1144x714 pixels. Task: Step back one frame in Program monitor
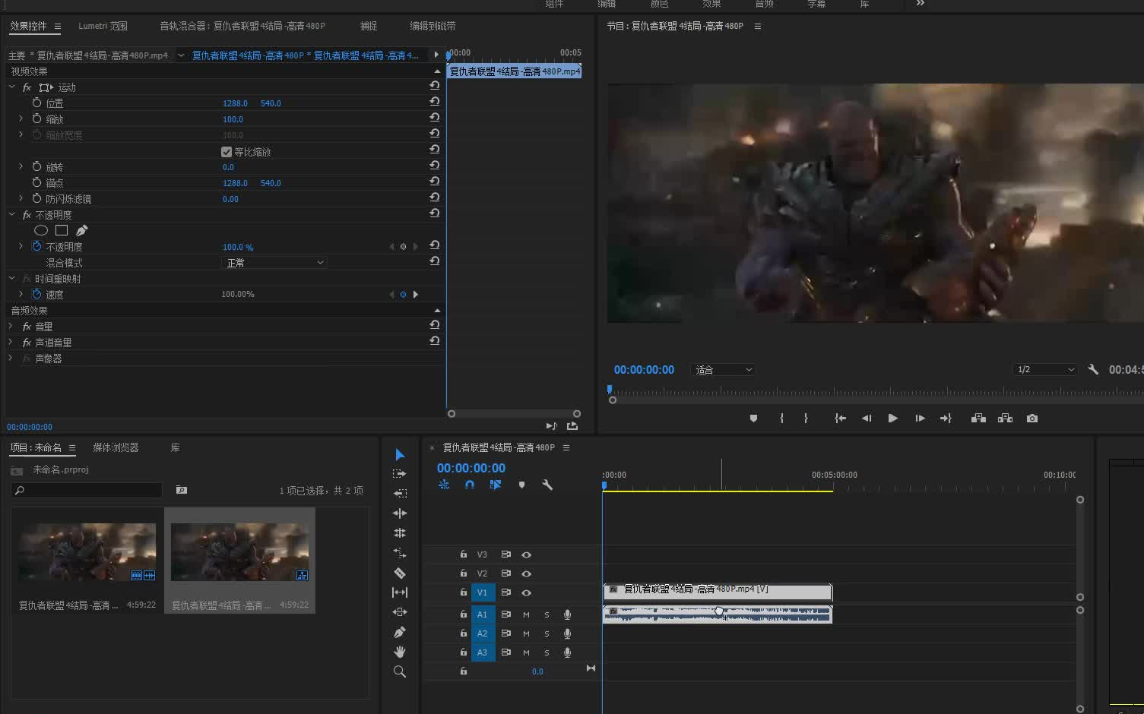pyautogui.click(x=867, y=419)
